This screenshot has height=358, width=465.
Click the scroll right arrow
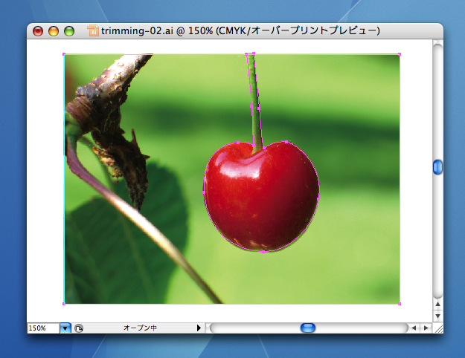[x=426, y=328]
